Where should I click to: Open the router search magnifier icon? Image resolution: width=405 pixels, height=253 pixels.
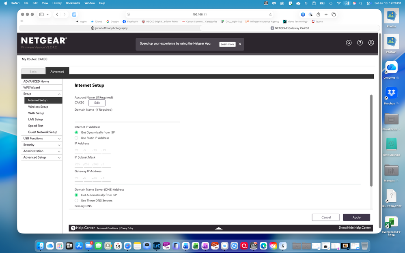tap(349, 43)
